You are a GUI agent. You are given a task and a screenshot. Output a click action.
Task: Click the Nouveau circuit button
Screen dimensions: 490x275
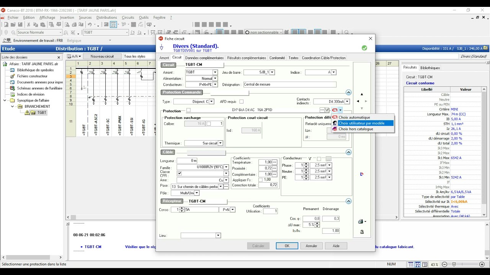click(102, 57)
